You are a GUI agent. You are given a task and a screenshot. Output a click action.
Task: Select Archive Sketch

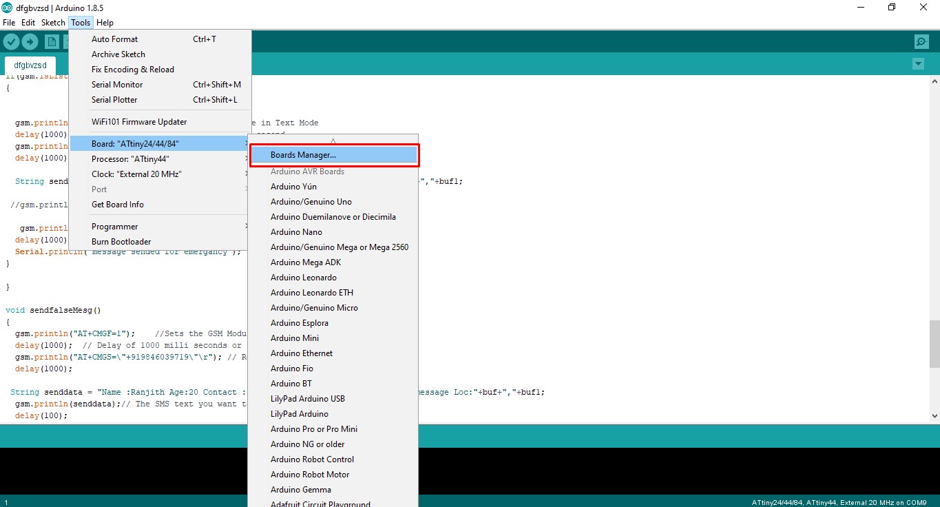click(x=160, y=54)
